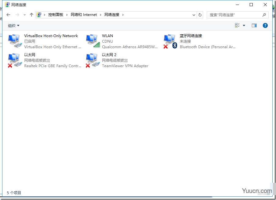
Task: Click the 网络连接 breadcrumb
Action: [x=112, y=15]
